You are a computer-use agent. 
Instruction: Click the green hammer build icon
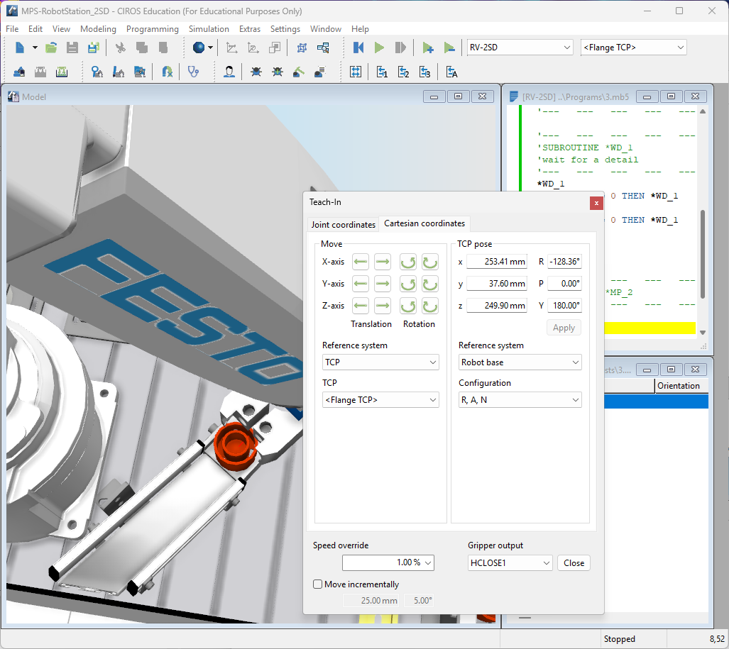point(298,72)
